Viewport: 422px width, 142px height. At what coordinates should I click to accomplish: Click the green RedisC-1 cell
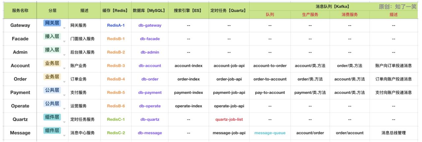coord(116,119)
